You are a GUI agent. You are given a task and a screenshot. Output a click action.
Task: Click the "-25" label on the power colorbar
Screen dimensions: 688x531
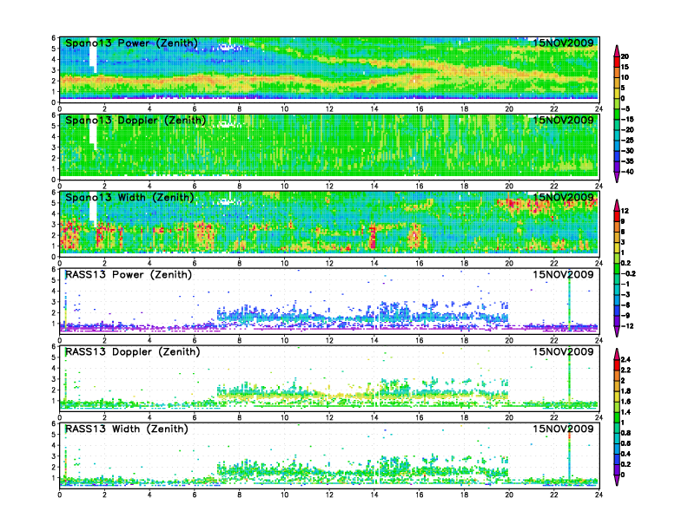click(627, 141)
